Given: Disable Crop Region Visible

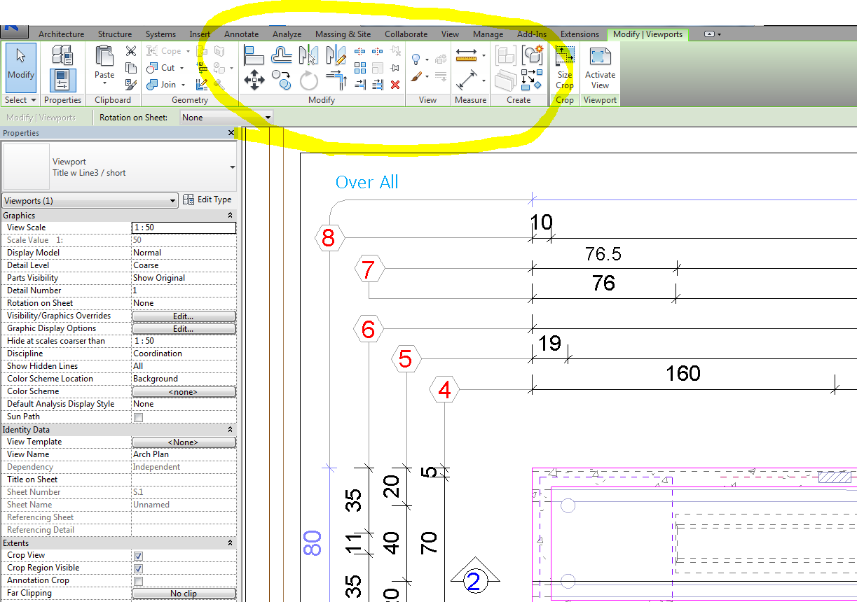Looking at the screenshot, I should [x=138, y=568].
